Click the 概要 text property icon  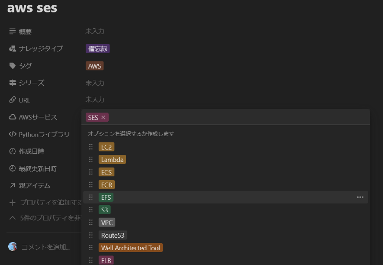tap(12, 31)
